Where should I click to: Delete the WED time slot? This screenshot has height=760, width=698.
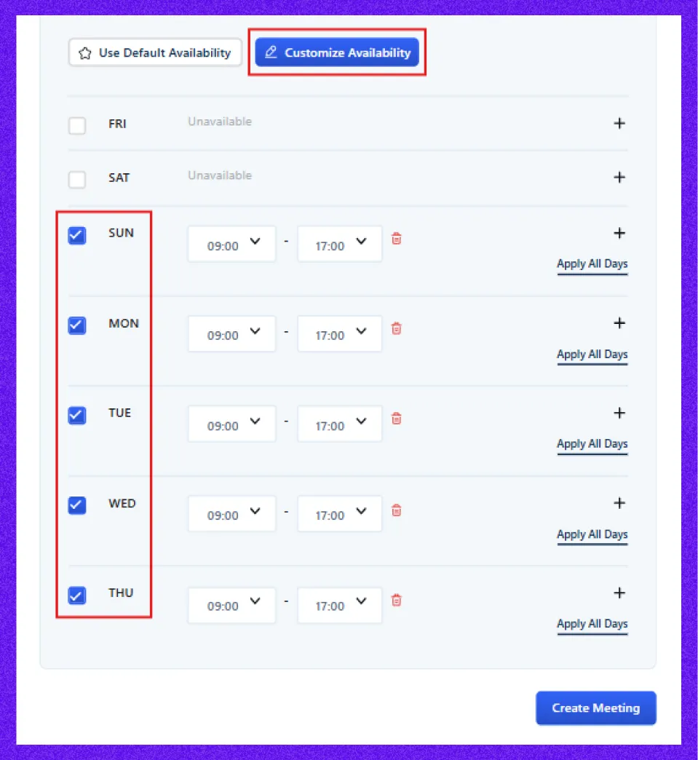pos(397,510)
